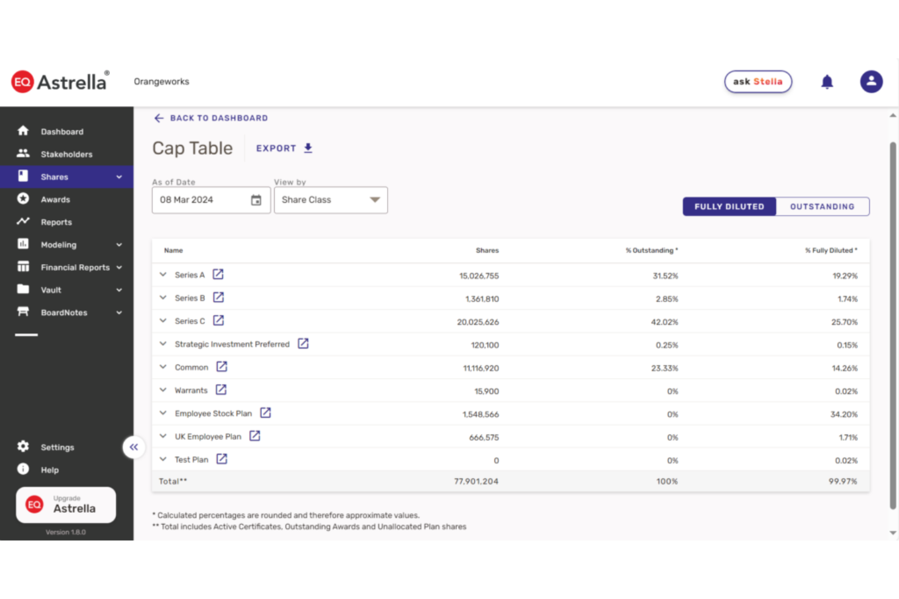Expand the Test Plan row

163,459
